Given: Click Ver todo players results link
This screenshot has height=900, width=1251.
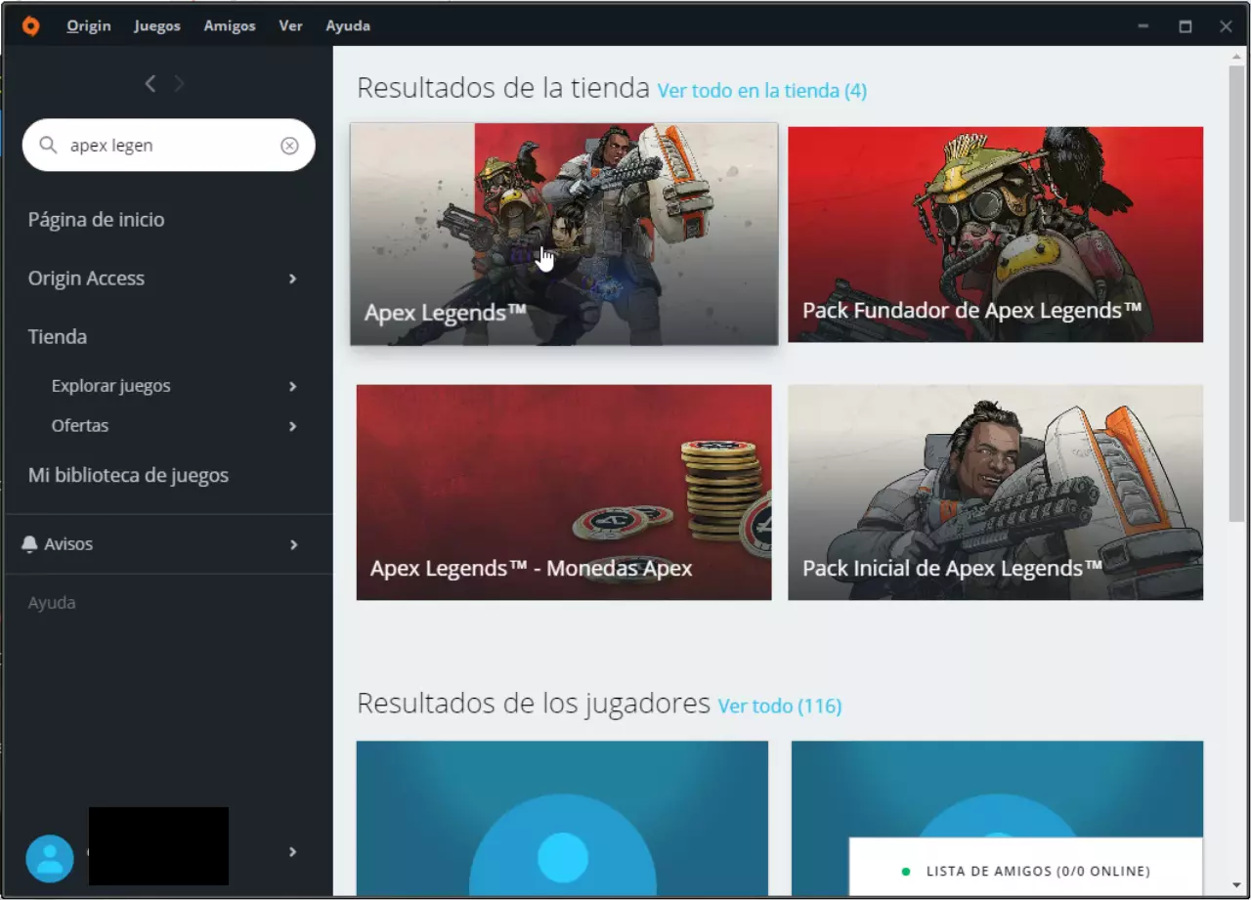Looking at the screenshot, I should [779, 706].
